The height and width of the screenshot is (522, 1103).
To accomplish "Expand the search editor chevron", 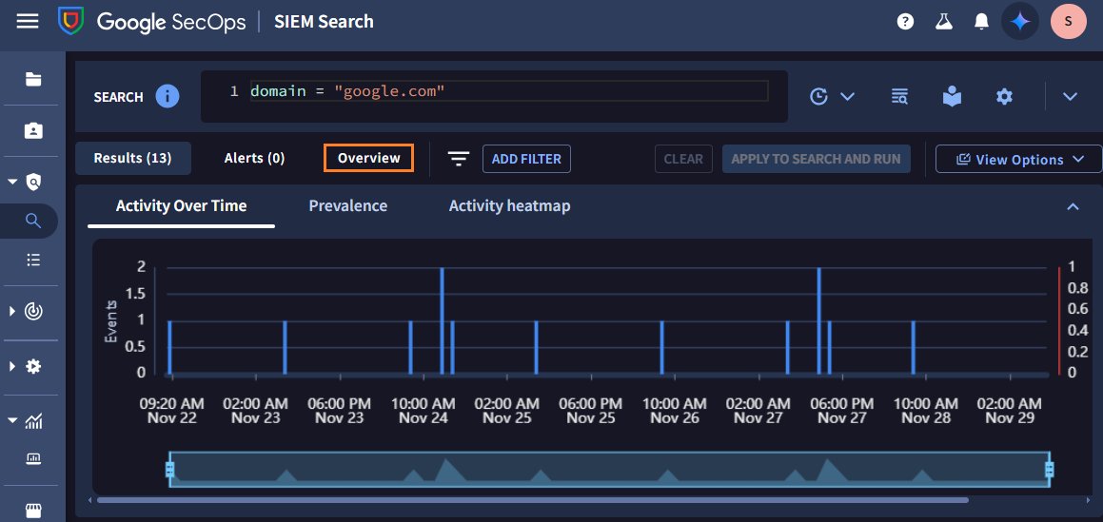I will point(1070,96).
